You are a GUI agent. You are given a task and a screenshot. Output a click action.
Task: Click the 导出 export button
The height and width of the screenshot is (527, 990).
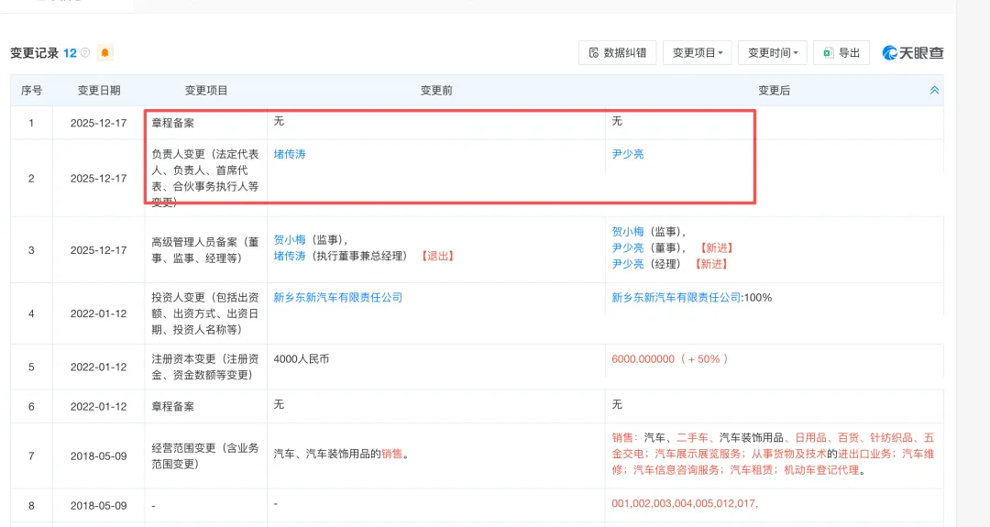[x=841, y=53]
